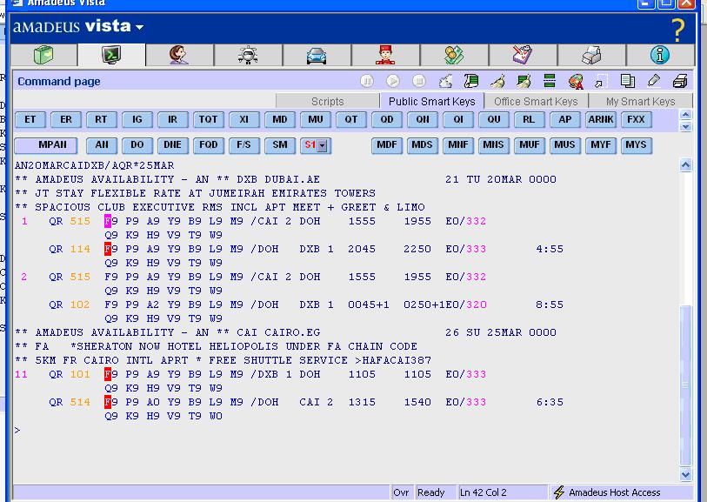
Task: Click command page scroll down arrow
Action: (686, 474)
